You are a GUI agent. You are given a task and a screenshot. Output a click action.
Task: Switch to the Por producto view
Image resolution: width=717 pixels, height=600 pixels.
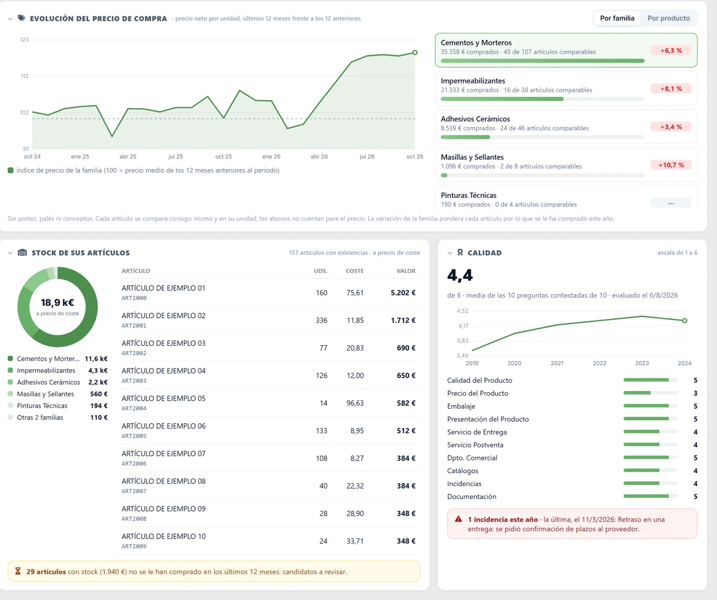click(x=668, y=18)
